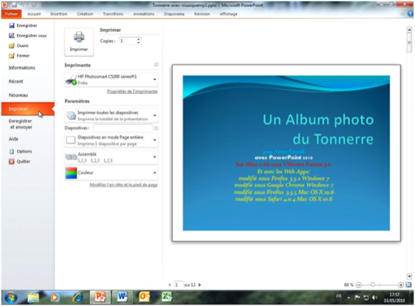Click Enregistrer in the file menu
The image size is (415, 306).
pos(24,26)
